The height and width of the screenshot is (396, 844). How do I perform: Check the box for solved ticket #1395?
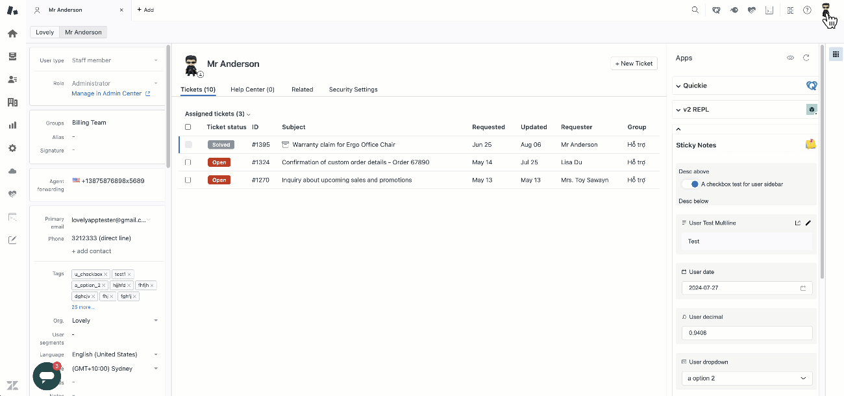(x=188, y=145)
